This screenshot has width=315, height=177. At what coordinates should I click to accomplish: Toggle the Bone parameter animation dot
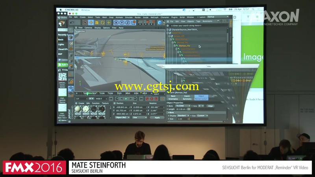coord(168,106)
